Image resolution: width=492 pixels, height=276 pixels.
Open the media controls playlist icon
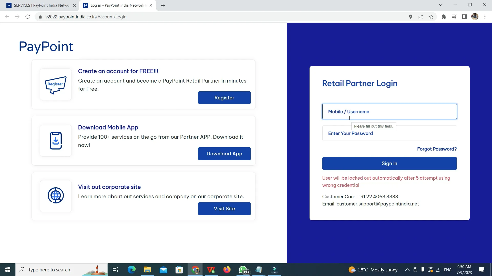(x=454, y=17)
